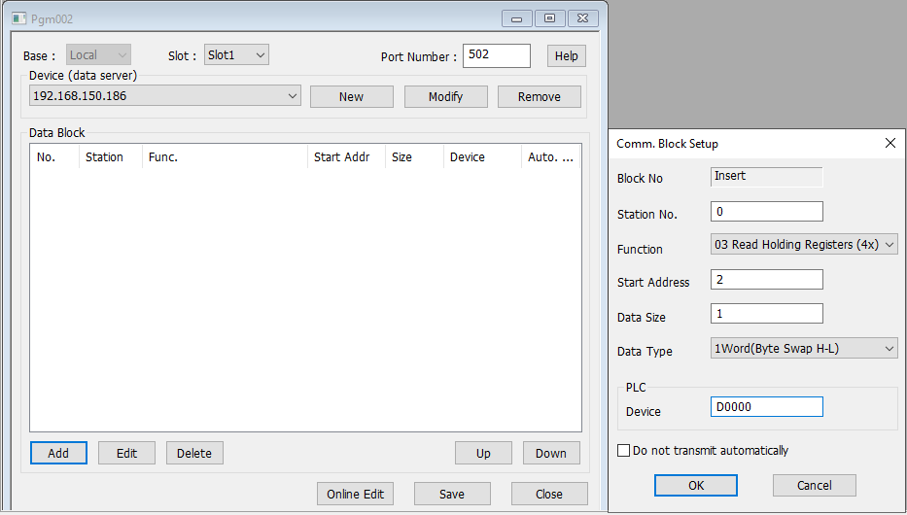The height and width of the screenshot is (515, 907).
Task: Click the No. column header
Action: point(54,157)
